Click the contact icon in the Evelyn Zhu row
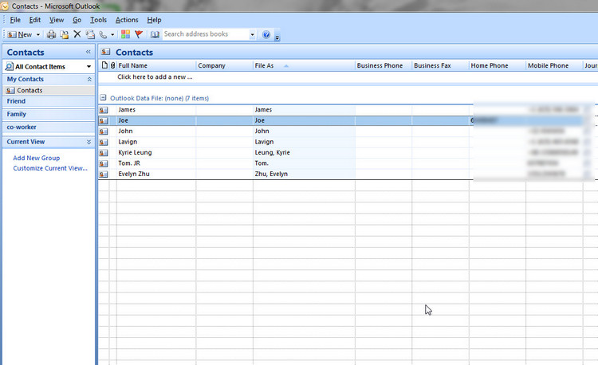This screenshot has height=365, width=598. click(104, 174)
